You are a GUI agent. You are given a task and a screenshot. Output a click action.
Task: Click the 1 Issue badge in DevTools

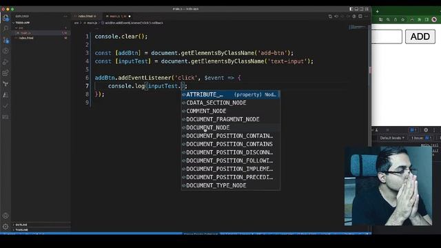click(x=421, y=138)
